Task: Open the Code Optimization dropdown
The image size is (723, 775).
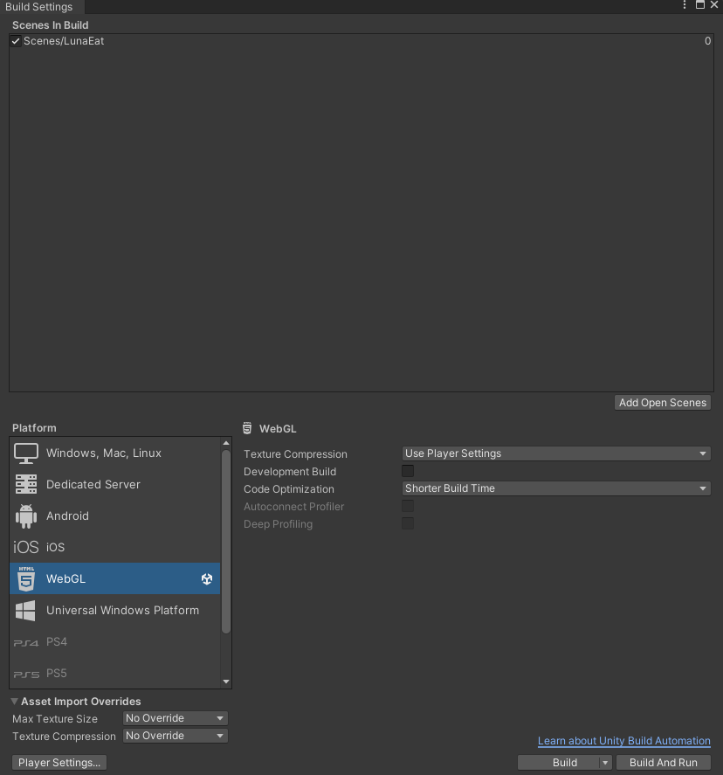Action: coord(556,488)
